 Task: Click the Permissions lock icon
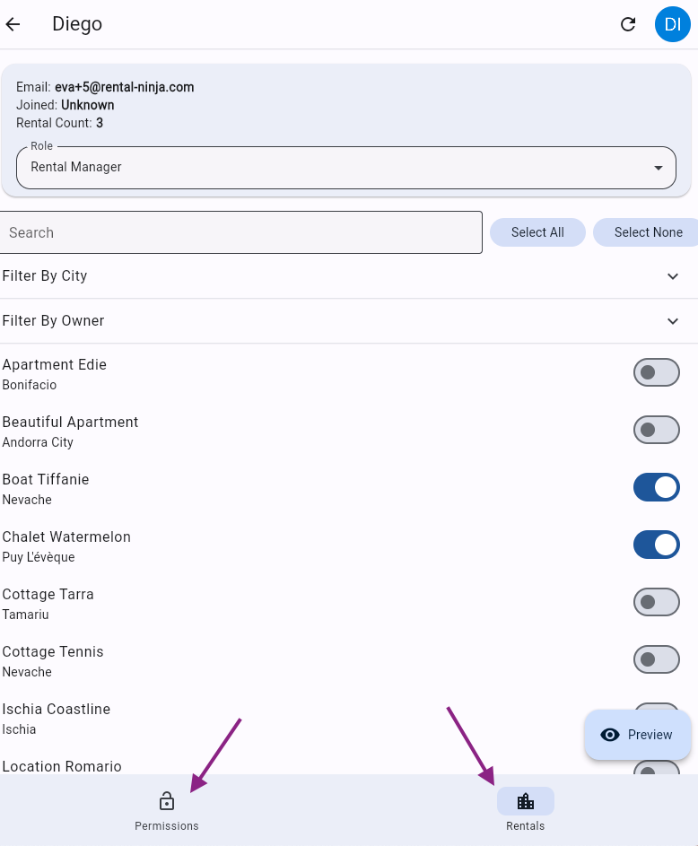pyautogui.click(x=167, y=801)
